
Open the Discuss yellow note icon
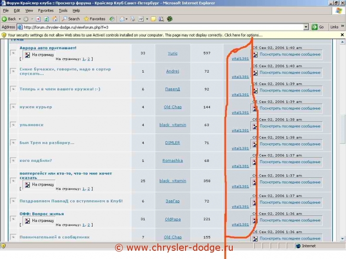click(153, 19)
